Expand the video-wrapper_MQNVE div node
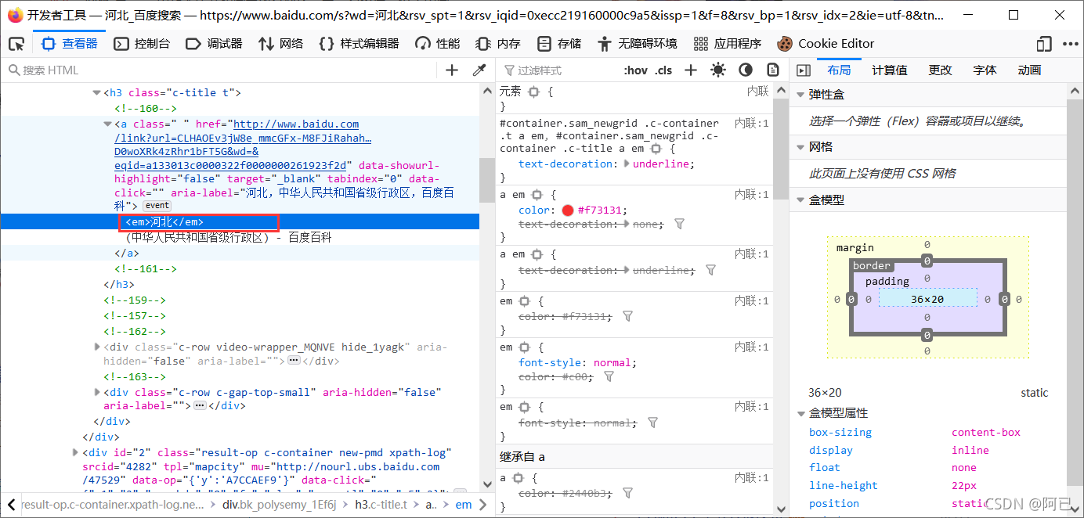This screenshot has width=1084, height=518. coord(97,347)
